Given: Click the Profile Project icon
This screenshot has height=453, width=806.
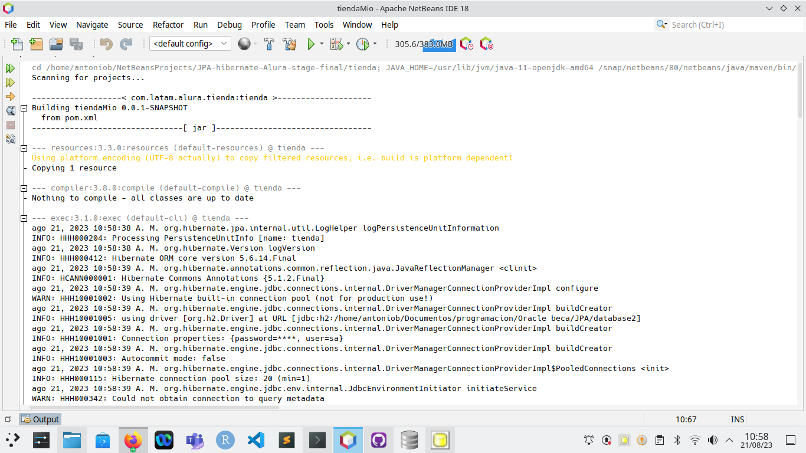Looking at the screenshot, I should tap(363, 44).
